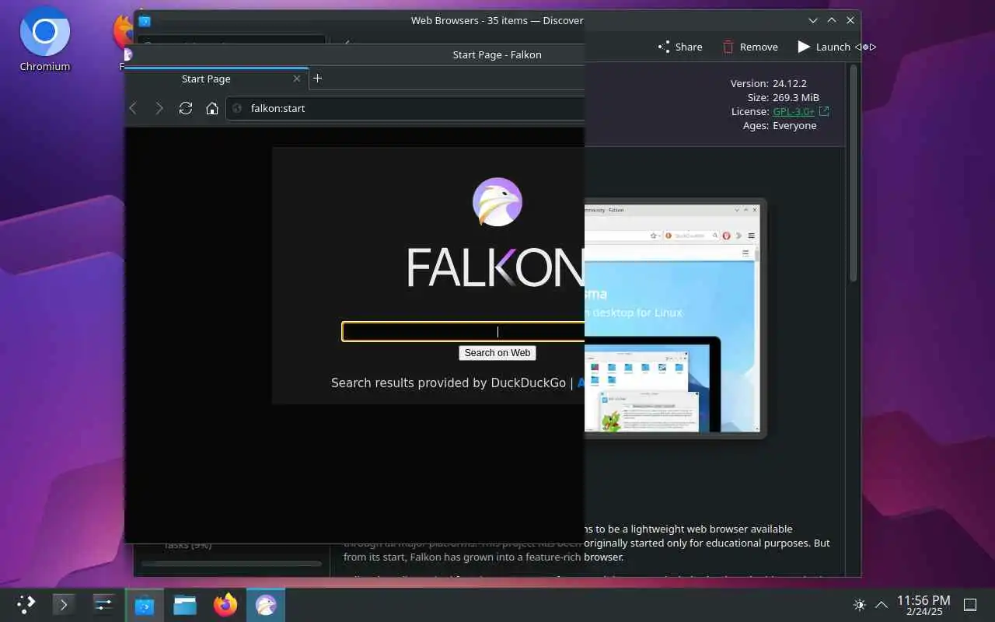
Task: Open the Falkon screenshot thumbnail in Discover
Action: coord(675,318)
